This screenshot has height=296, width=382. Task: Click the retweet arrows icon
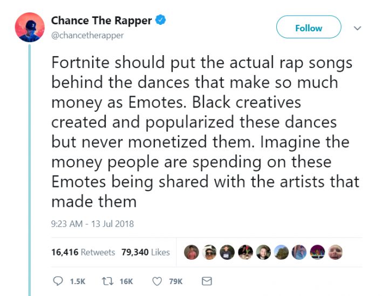pos(107,281)
